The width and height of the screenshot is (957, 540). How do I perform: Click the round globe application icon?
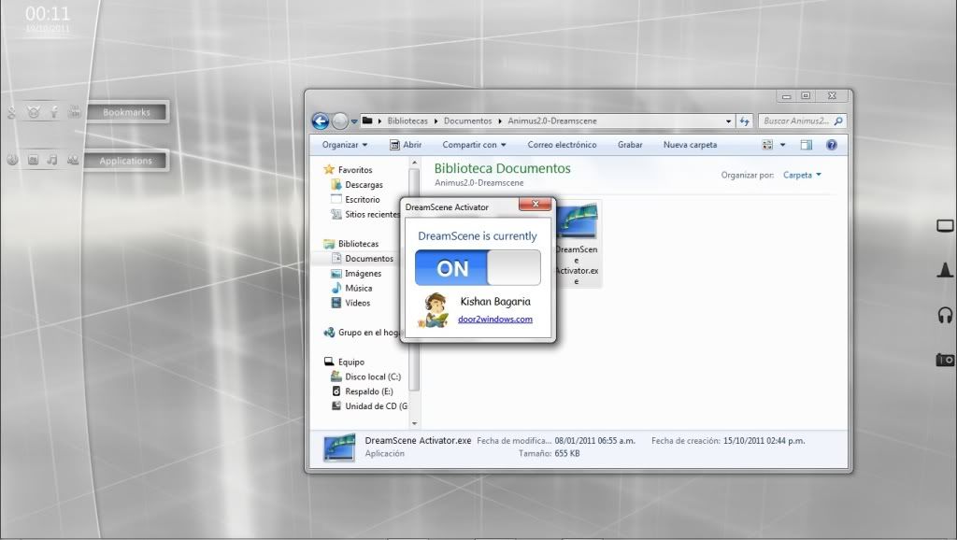12,160
